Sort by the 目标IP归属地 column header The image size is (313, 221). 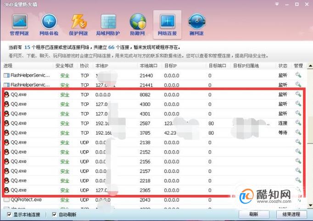246,66
